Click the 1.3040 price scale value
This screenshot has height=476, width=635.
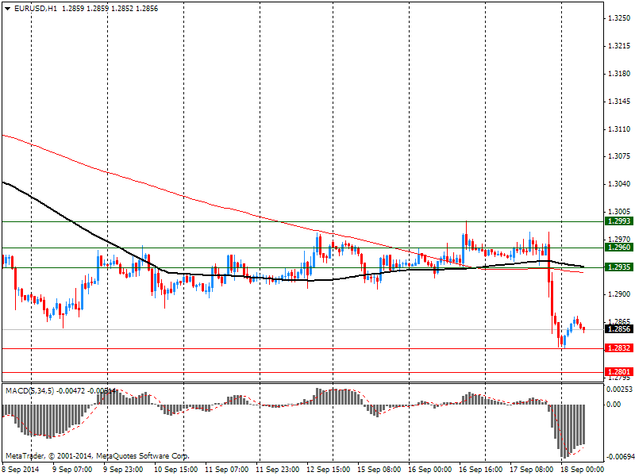[620, 184]
